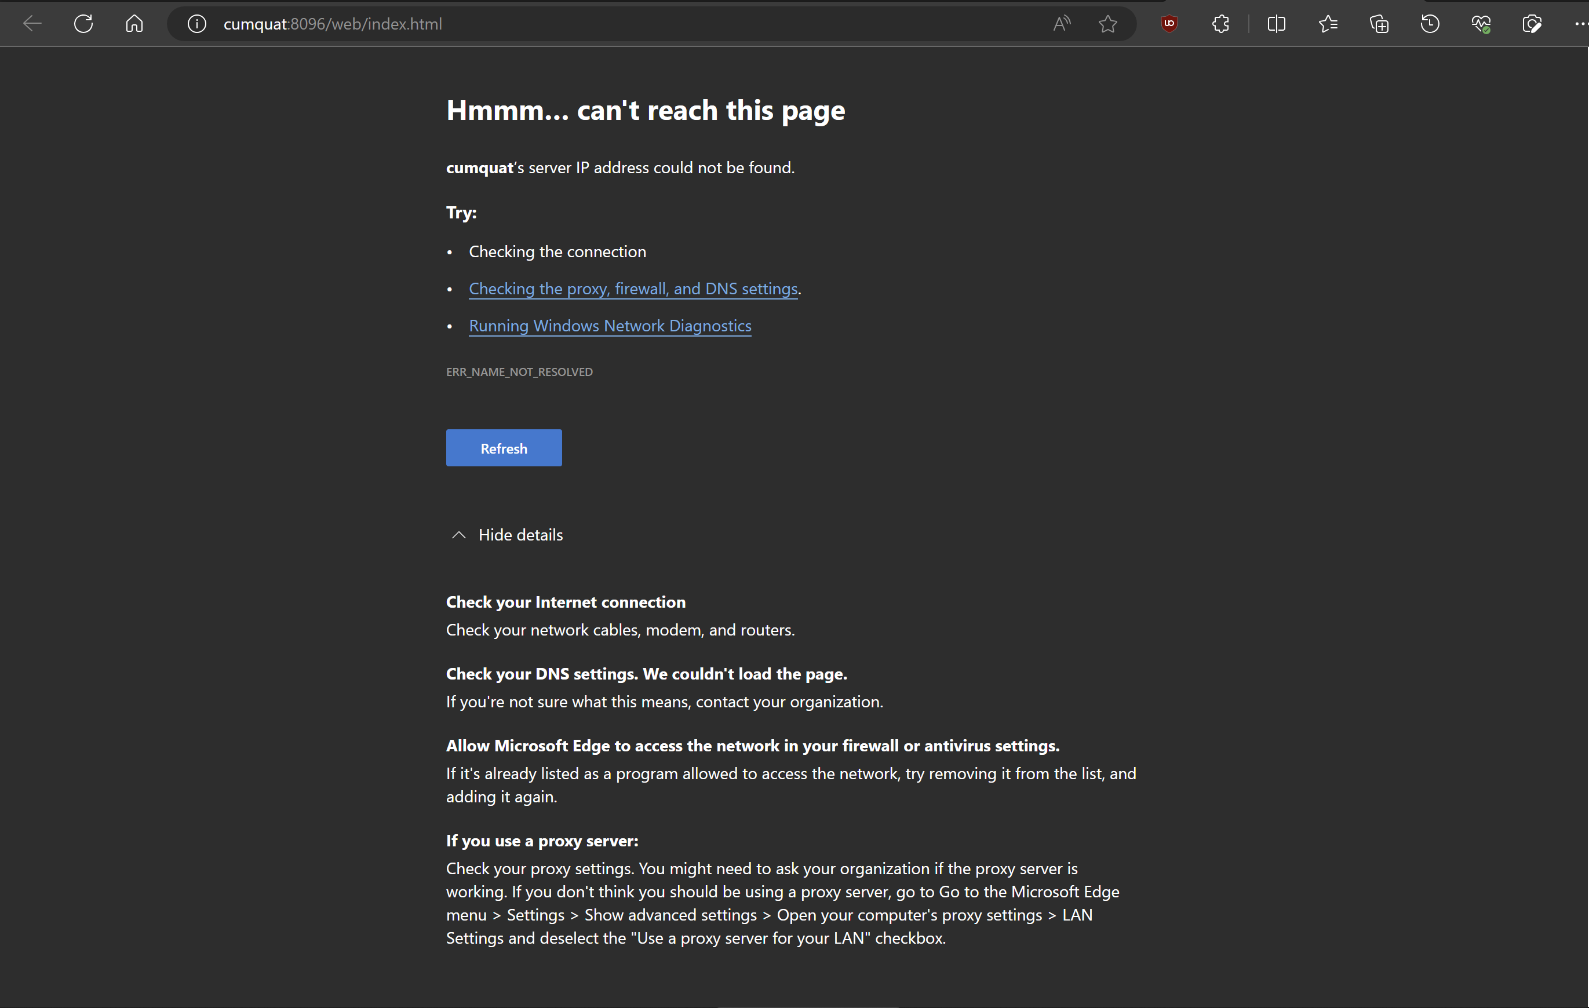
Task: Open uBlock Origin extension
Action: point(1169,24)
